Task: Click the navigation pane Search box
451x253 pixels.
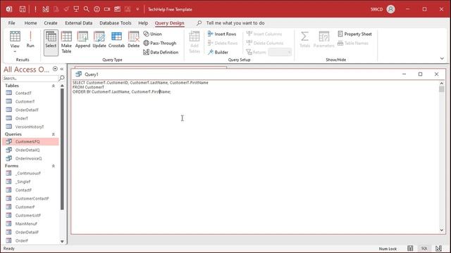Action: click(x=30, y=78)
